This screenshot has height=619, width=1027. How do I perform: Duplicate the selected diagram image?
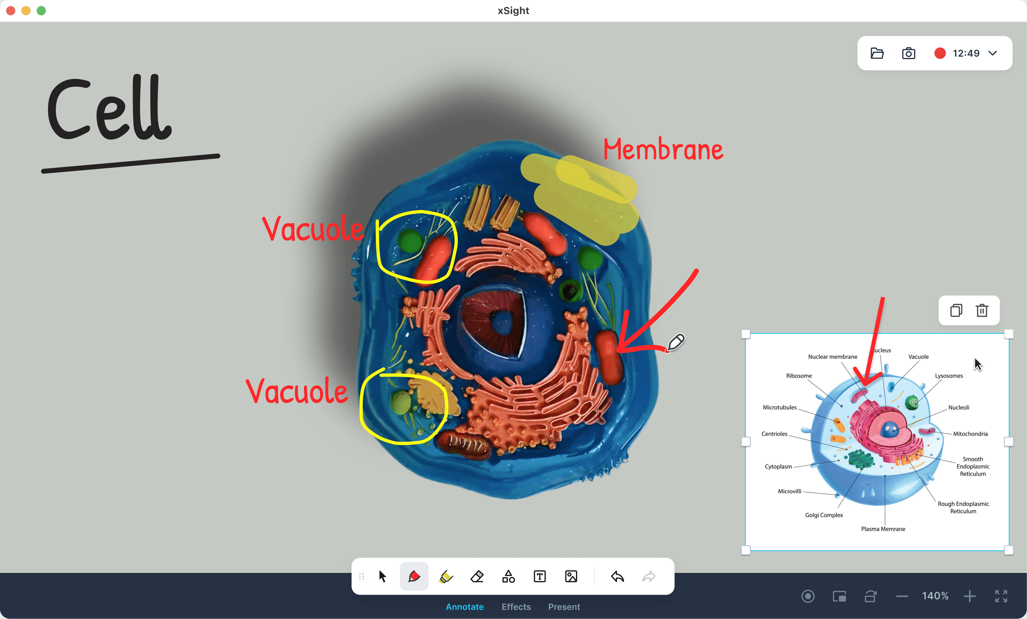[956, 310]
